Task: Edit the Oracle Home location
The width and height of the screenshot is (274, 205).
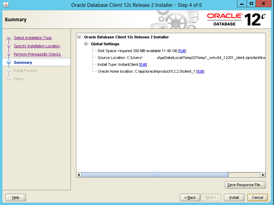Action: tap(200, 71)
